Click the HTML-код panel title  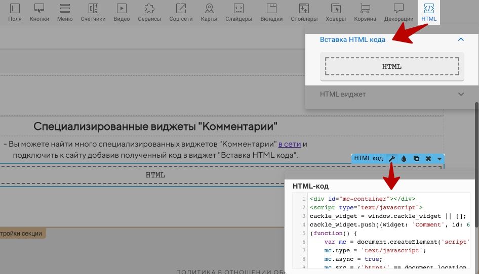(x=310, y=186)
